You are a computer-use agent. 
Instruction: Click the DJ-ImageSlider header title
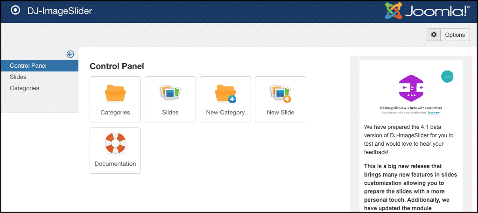[60, 11]
